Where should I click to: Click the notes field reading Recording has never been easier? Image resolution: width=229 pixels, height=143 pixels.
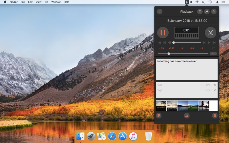coord(187,69)
